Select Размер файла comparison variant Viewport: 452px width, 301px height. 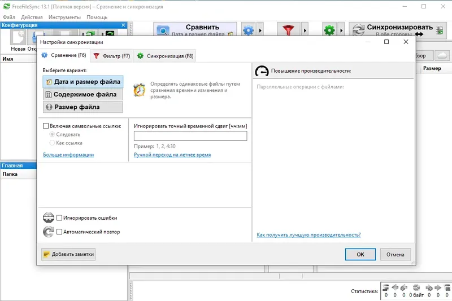[83, 107]
